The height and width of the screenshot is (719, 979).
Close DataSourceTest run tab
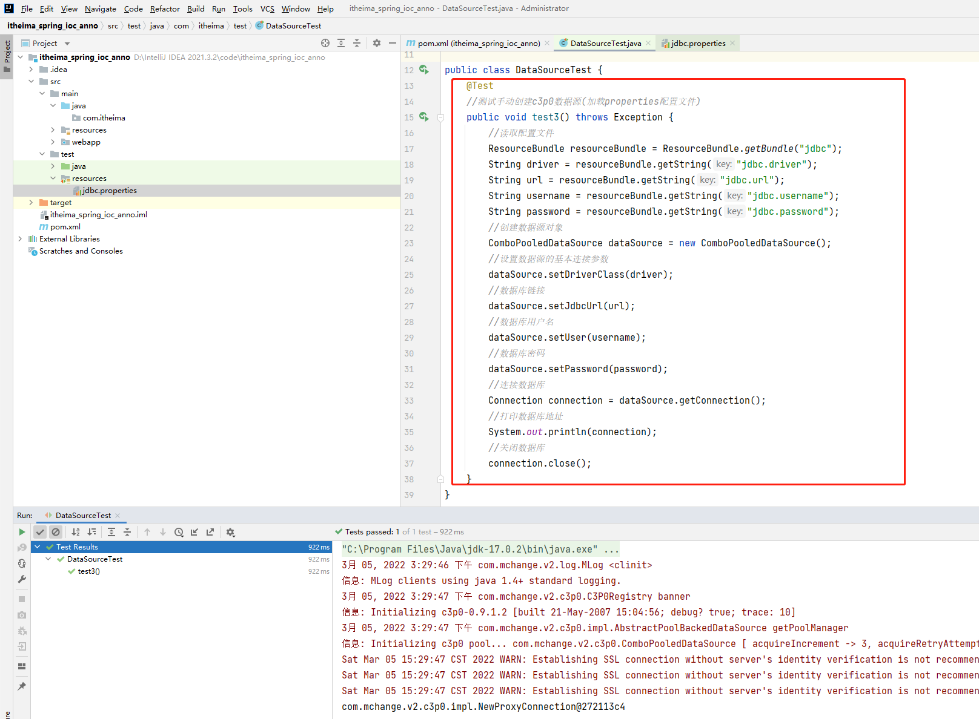(x=118, y=516)
